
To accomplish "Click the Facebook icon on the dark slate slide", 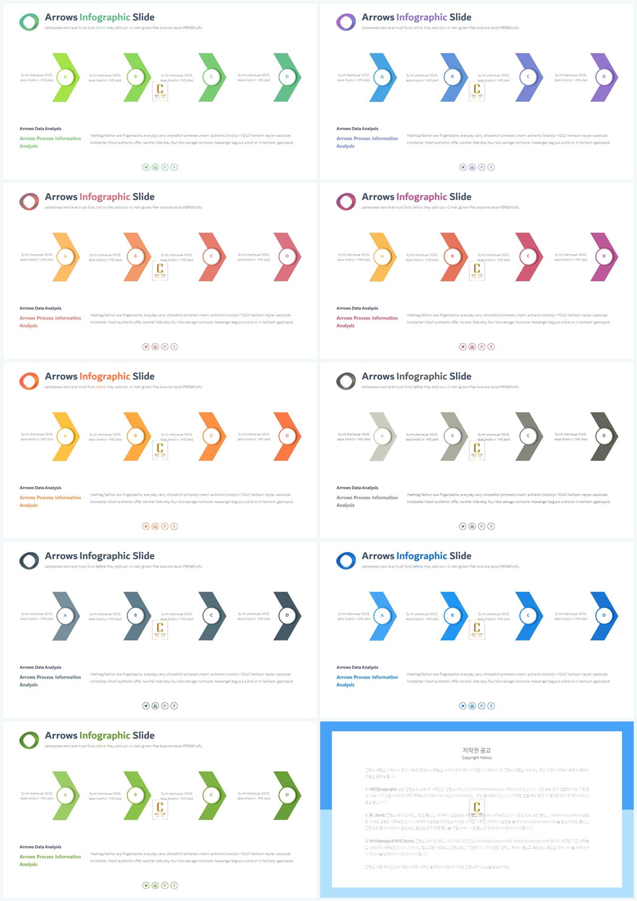I will click(x=174, y=706).
